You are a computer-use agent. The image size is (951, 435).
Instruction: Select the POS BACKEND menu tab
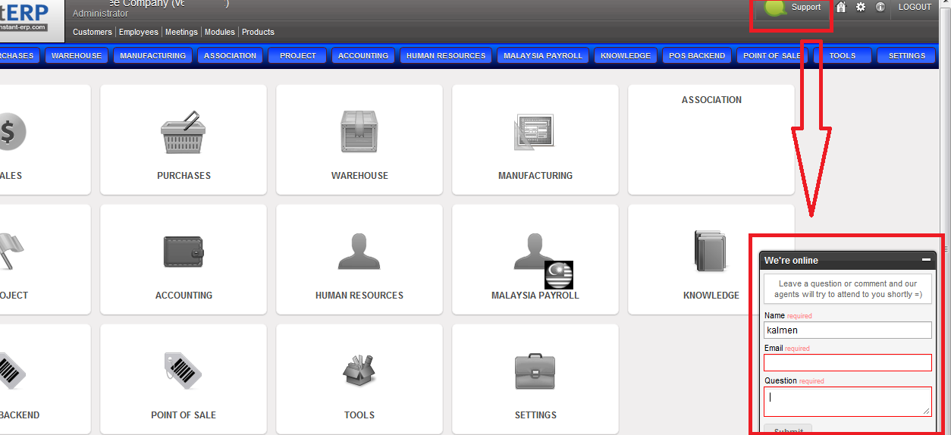pyautogui.click(x=697, y=55)
